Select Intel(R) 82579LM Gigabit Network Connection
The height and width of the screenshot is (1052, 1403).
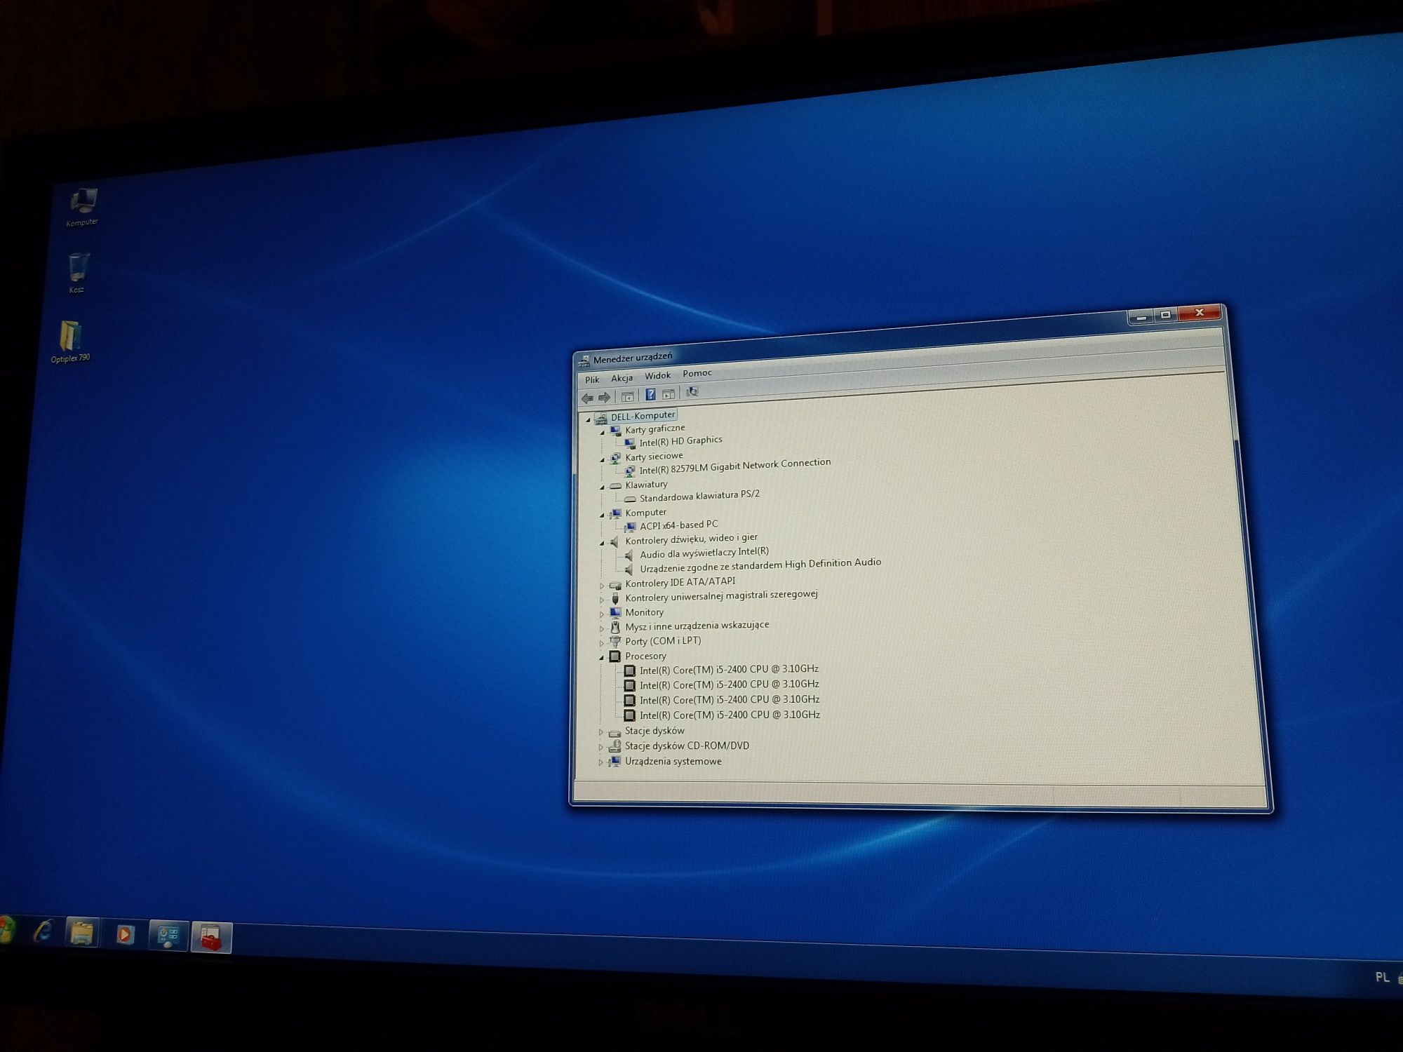pos(734,466)
